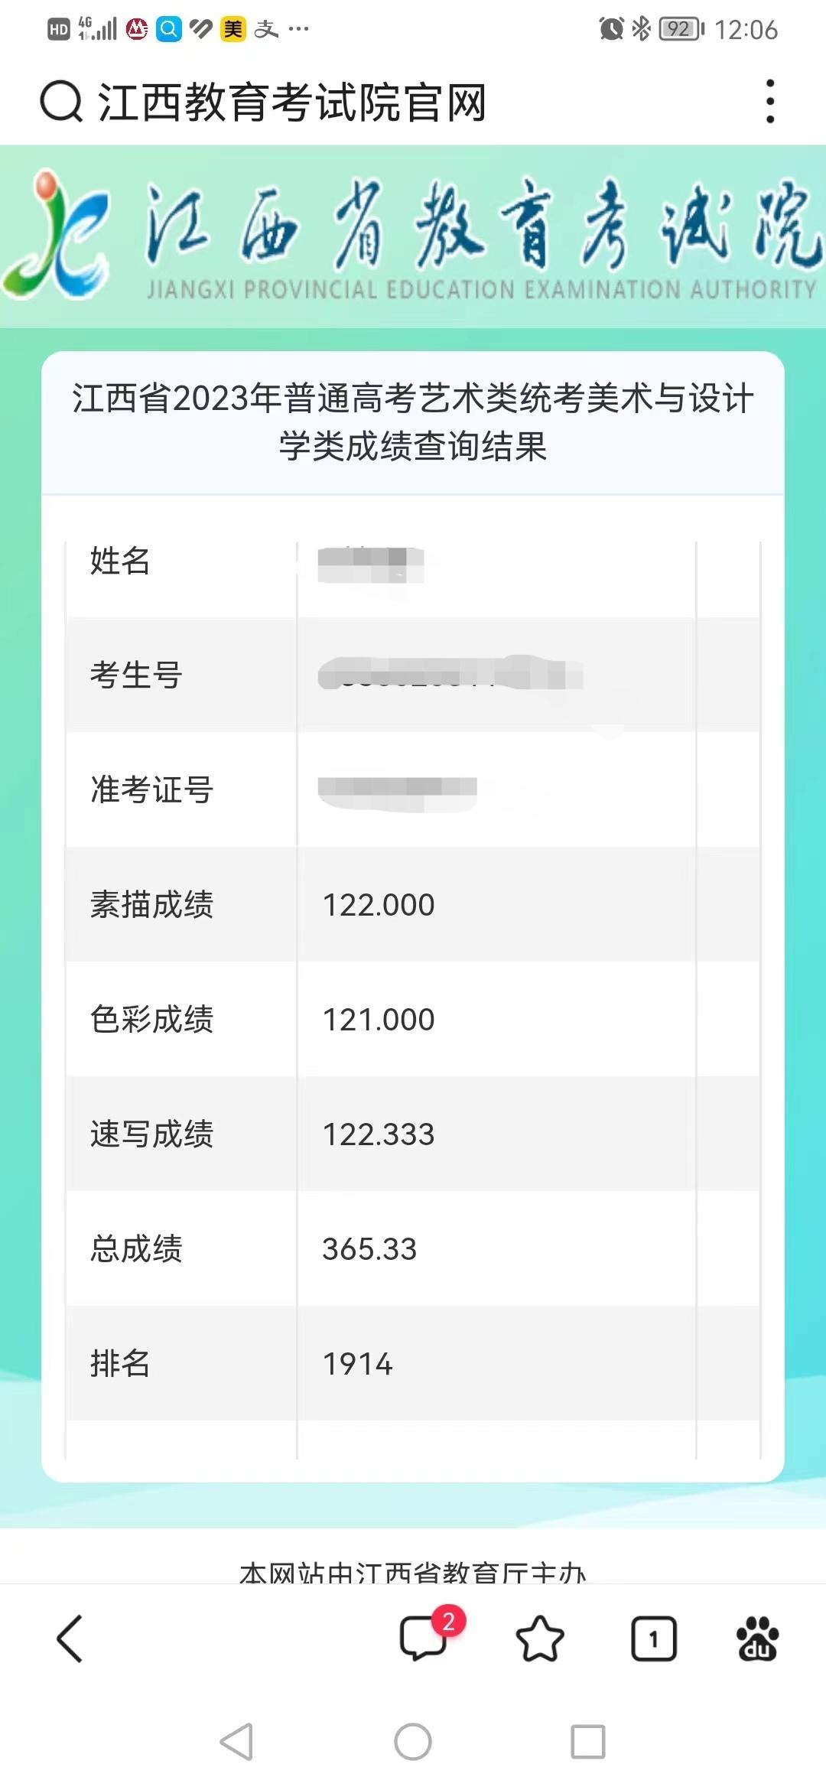Select the 素描成绩 score 122.000
The image size is (826, 1790).
click(x=379, y=905)
